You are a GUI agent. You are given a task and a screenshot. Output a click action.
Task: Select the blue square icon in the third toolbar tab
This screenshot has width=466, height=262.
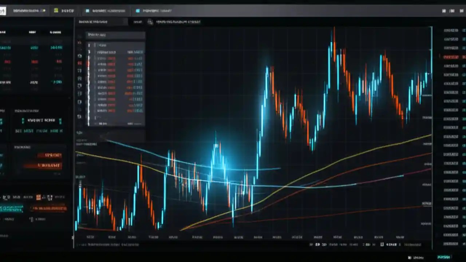pos(87,11)
